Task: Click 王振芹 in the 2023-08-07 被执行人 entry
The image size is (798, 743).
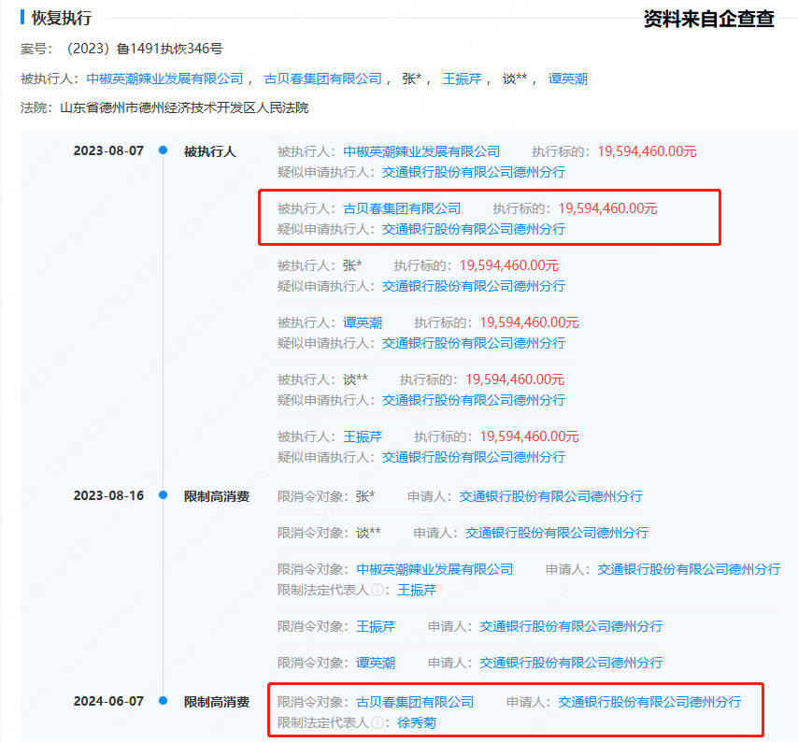Action: 363,436
